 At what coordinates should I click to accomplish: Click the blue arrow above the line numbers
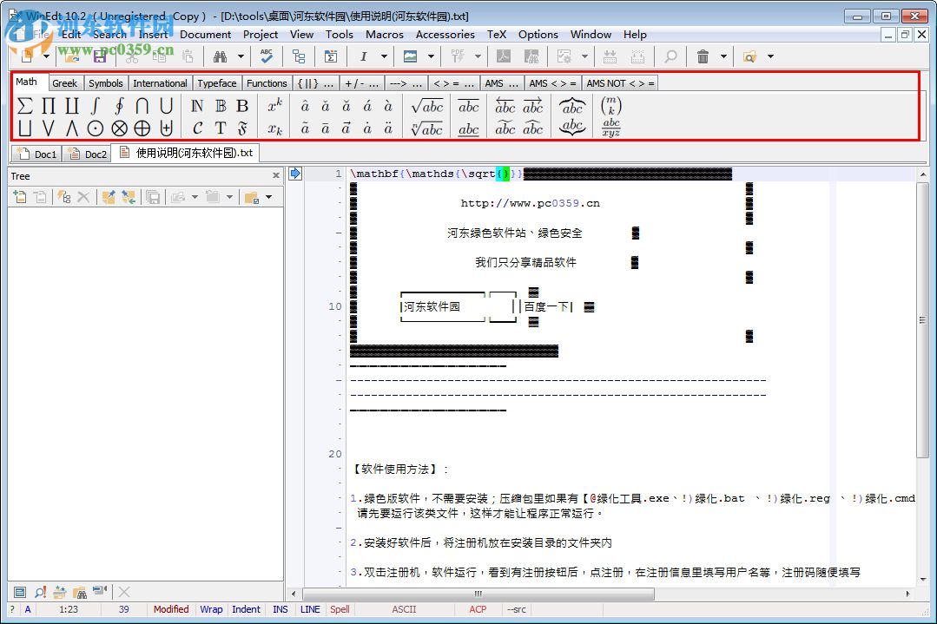pyautogui.click(x=295, y=173)
